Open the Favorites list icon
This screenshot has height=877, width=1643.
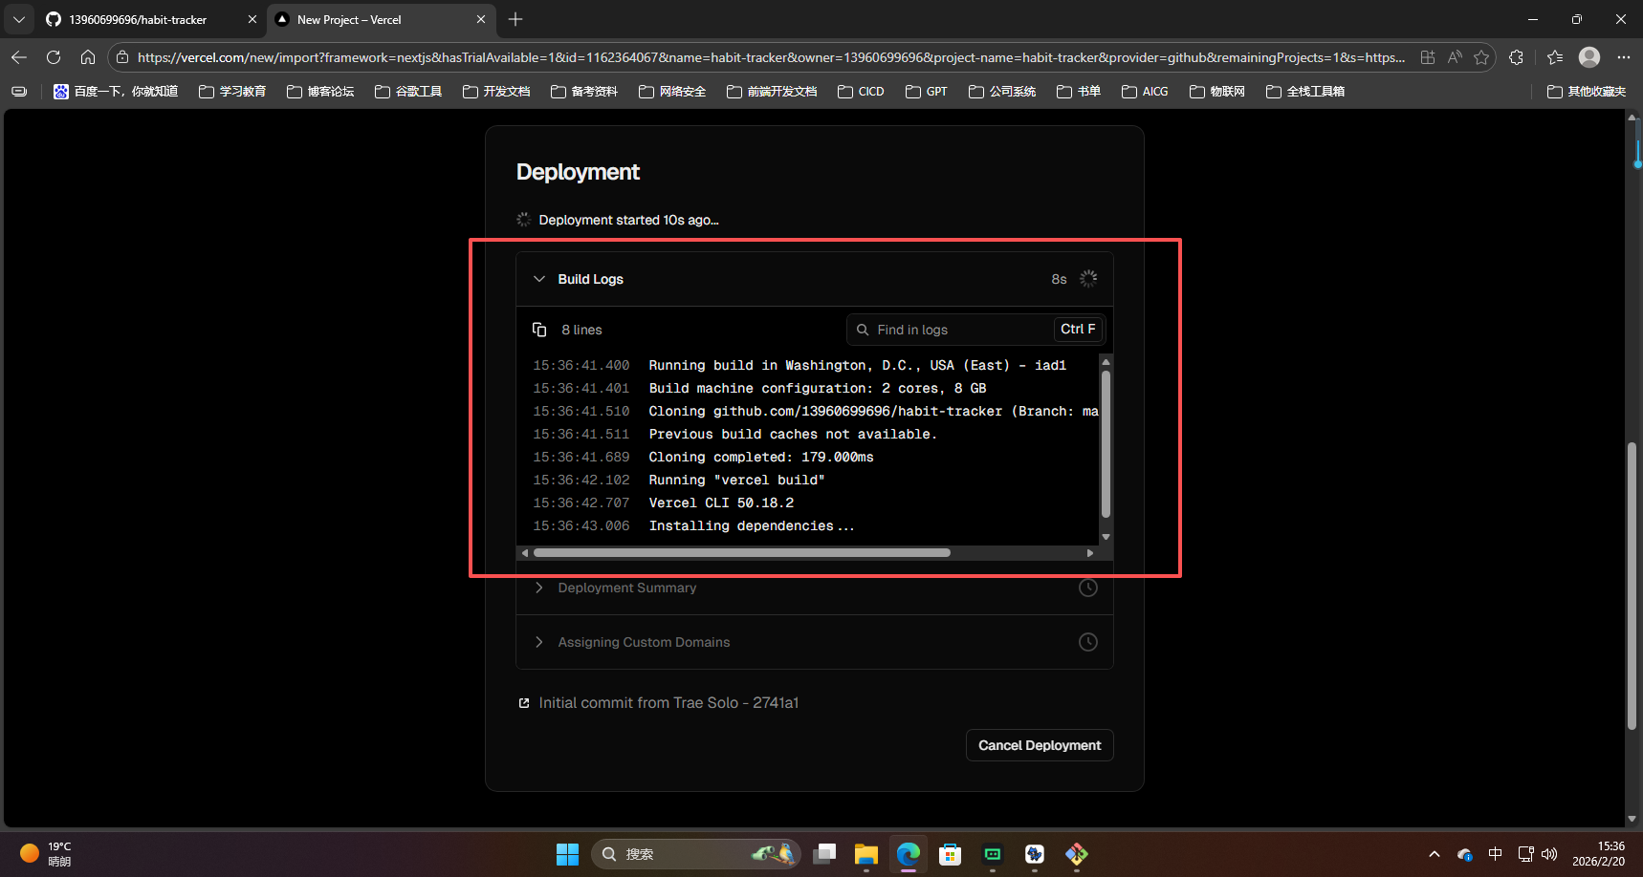(1555, 57)
